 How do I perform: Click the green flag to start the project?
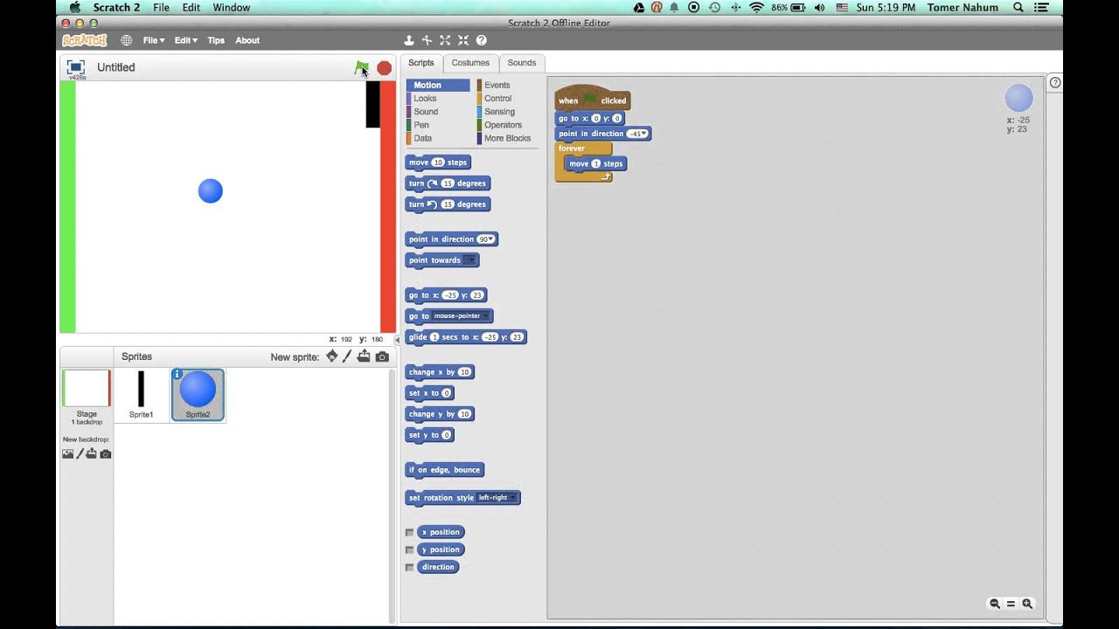click(x=361, y=67)
